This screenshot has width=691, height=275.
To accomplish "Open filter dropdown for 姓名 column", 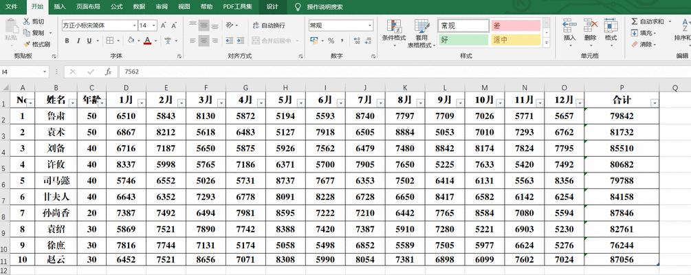I will 72,102.
